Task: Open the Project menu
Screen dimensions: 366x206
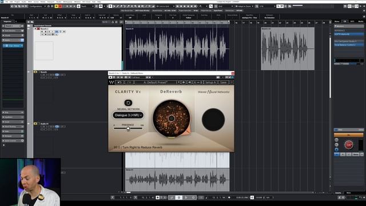Action: [x=17, y=2]
